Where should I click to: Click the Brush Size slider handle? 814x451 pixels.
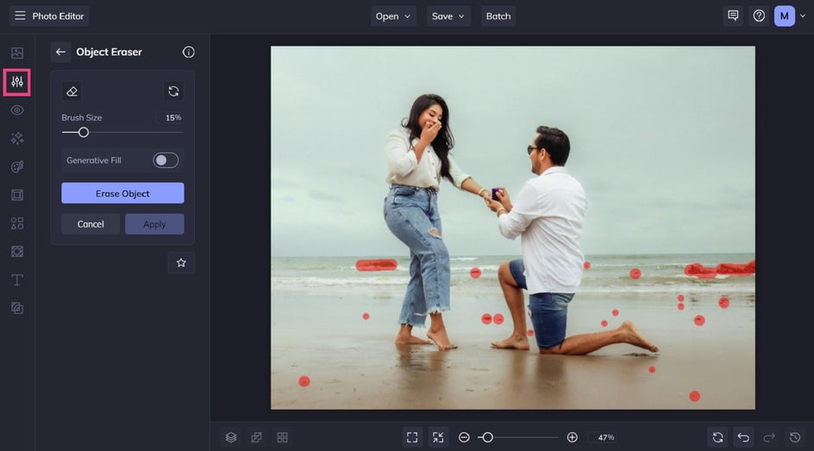pyautogui.click(x=83, y=132)
